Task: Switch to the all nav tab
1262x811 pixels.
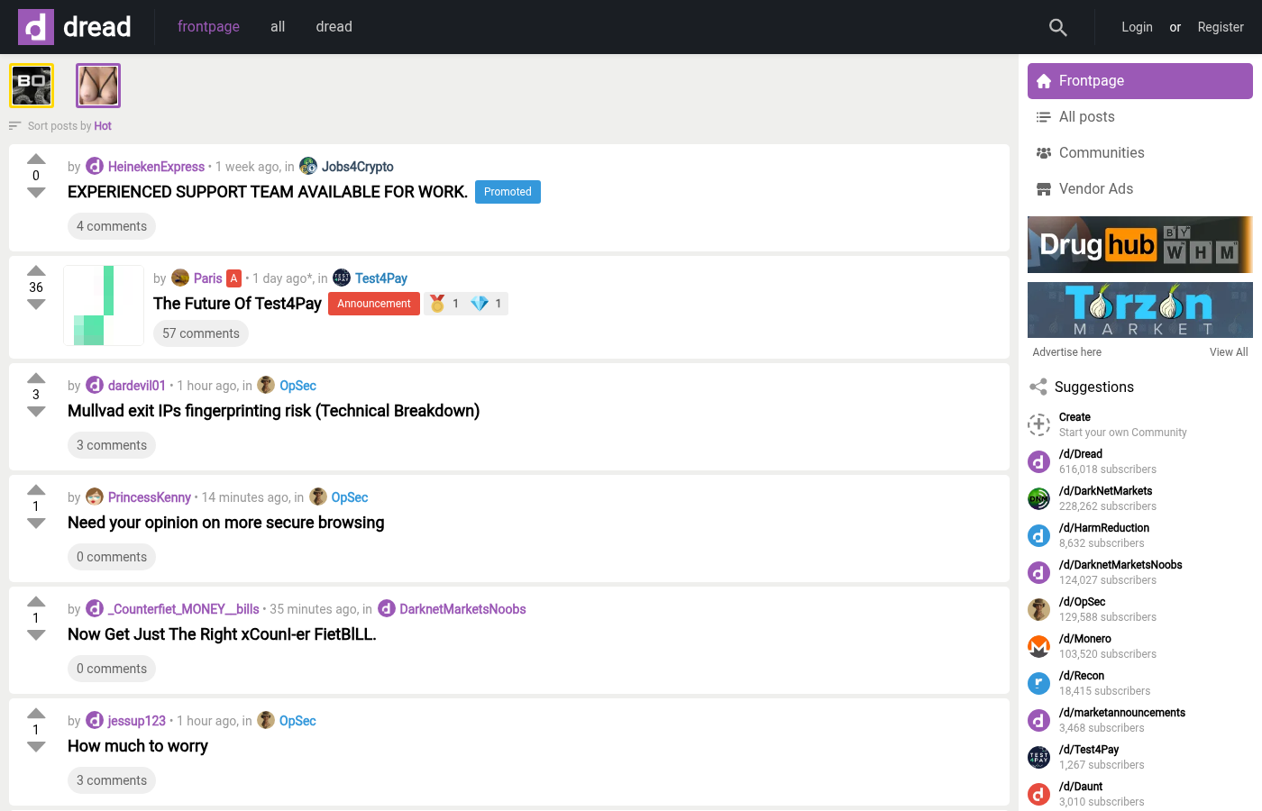Action: click(x=278, y=27)
